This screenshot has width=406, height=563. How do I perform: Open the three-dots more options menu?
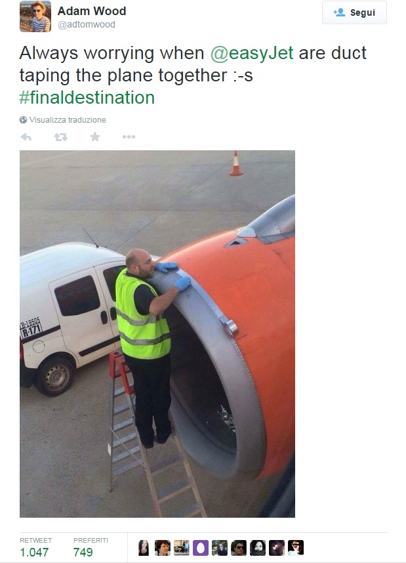click(x=129, y=136)
